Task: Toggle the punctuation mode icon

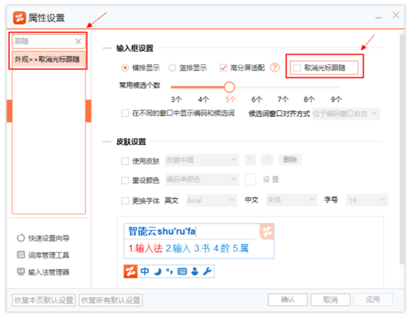Action: pyautogui.click(x=169, y=271)
